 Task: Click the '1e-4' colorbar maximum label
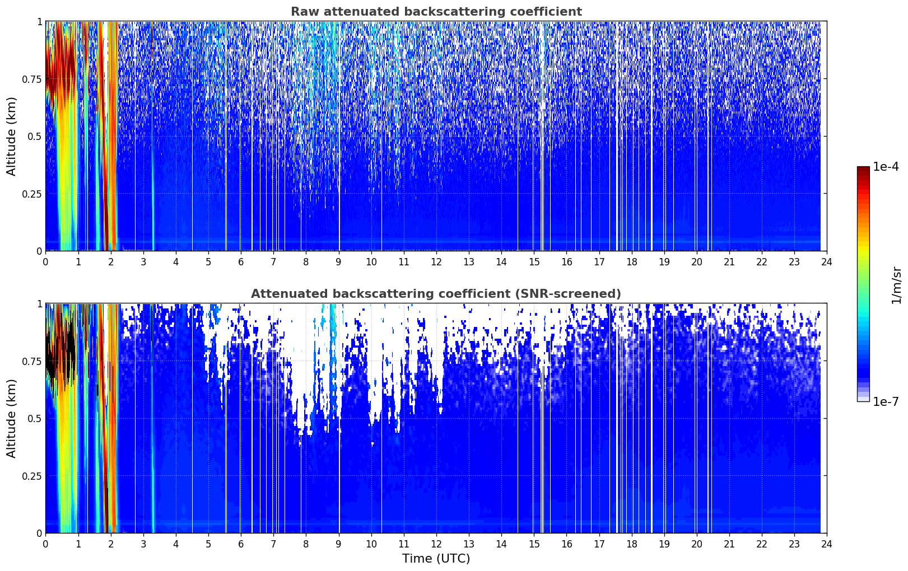pos(886,167)
